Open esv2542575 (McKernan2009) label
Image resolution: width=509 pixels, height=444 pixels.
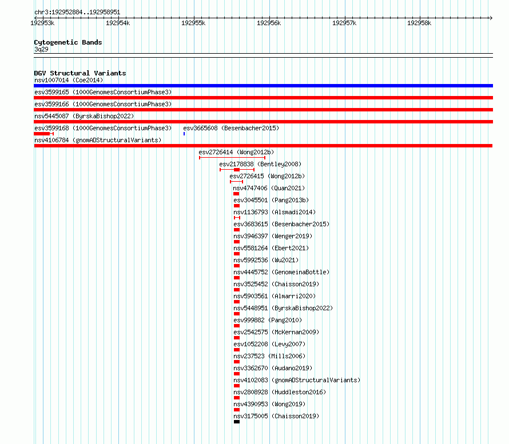click(276, 332)
